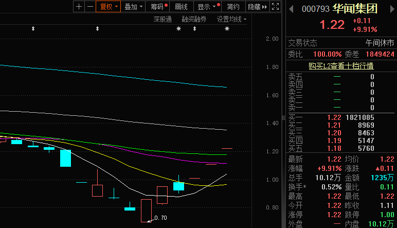The image size is (397, 228).
Task: Toggle the 隐藏 panel button
Action: [x=257, y=7]
